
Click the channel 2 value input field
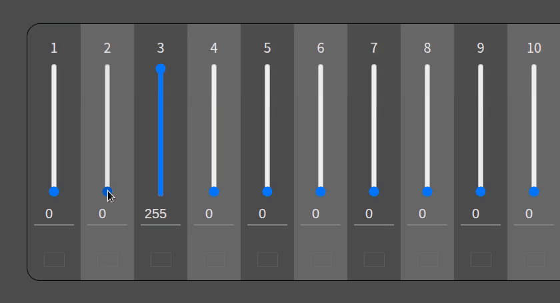point(107,214)
